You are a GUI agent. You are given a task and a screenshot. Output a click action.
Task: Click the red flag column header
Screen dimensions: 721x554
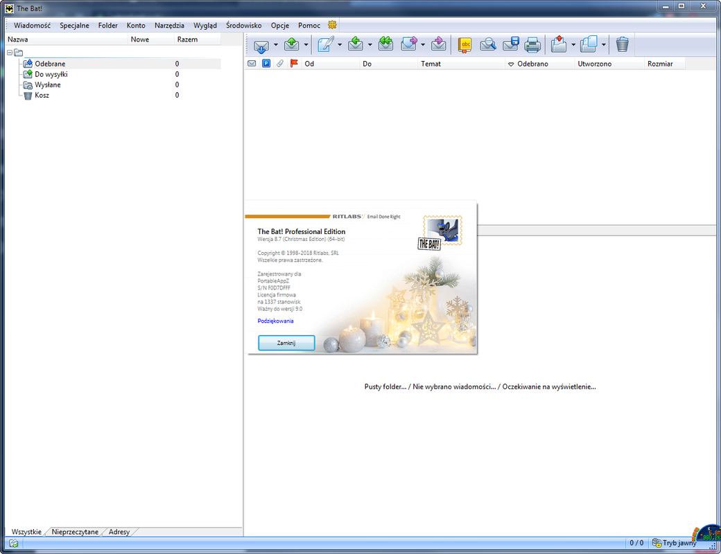(x=294, y=64)
